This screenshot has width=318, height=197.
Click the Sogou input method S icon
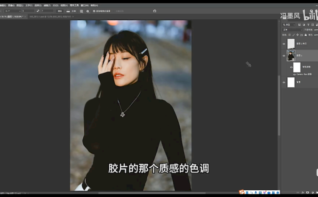(241, 192)
